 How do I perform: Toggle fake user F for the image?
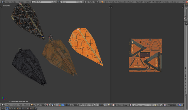[x=150, y=105]
